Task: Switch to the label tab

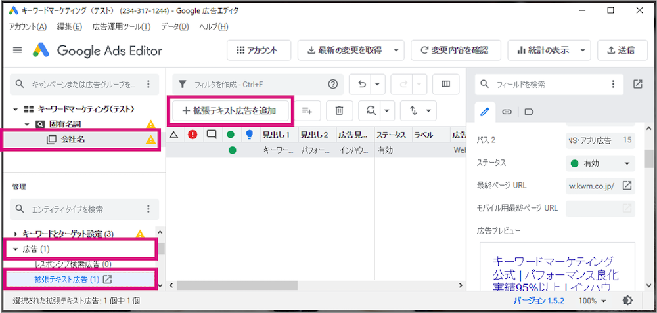Action: click(x=529, y=112)
